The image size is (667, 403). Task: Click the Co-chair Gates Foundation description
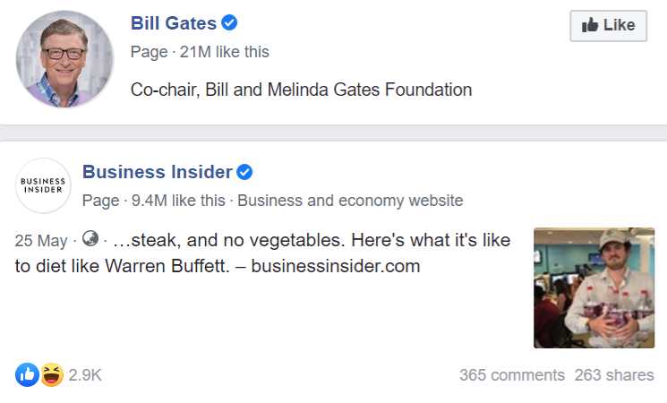301,90
